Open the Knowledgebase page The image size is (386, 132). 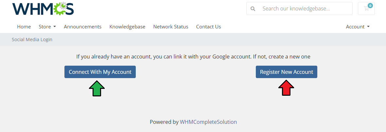point(127,26)
